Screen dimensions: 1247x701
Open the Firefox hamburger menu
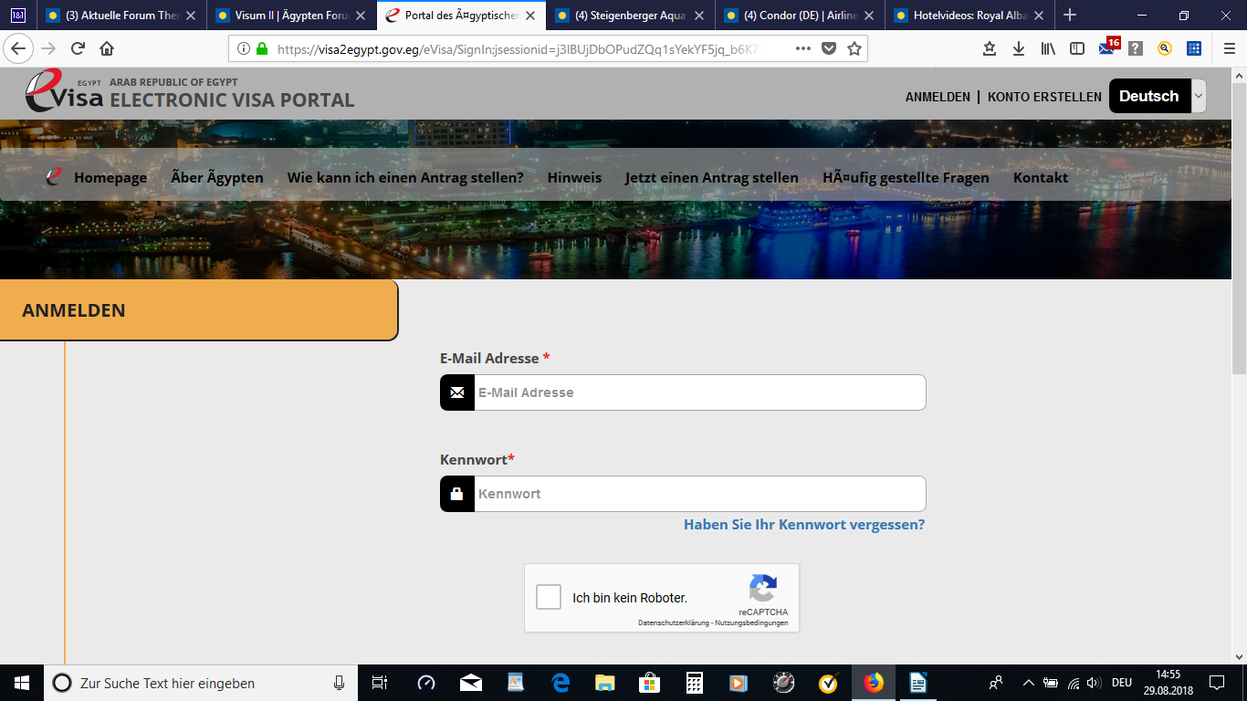pos(1229,49)
